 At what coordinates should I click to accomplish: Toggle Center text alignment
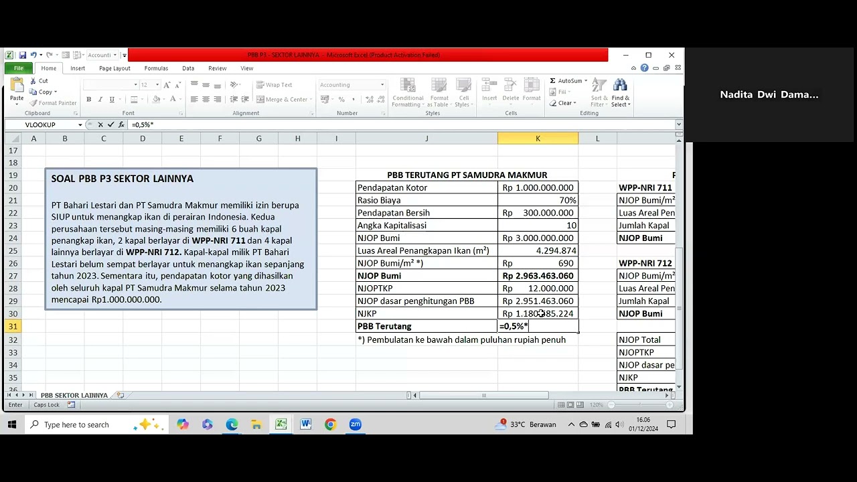pyautogui.click(x=206, y=99)
